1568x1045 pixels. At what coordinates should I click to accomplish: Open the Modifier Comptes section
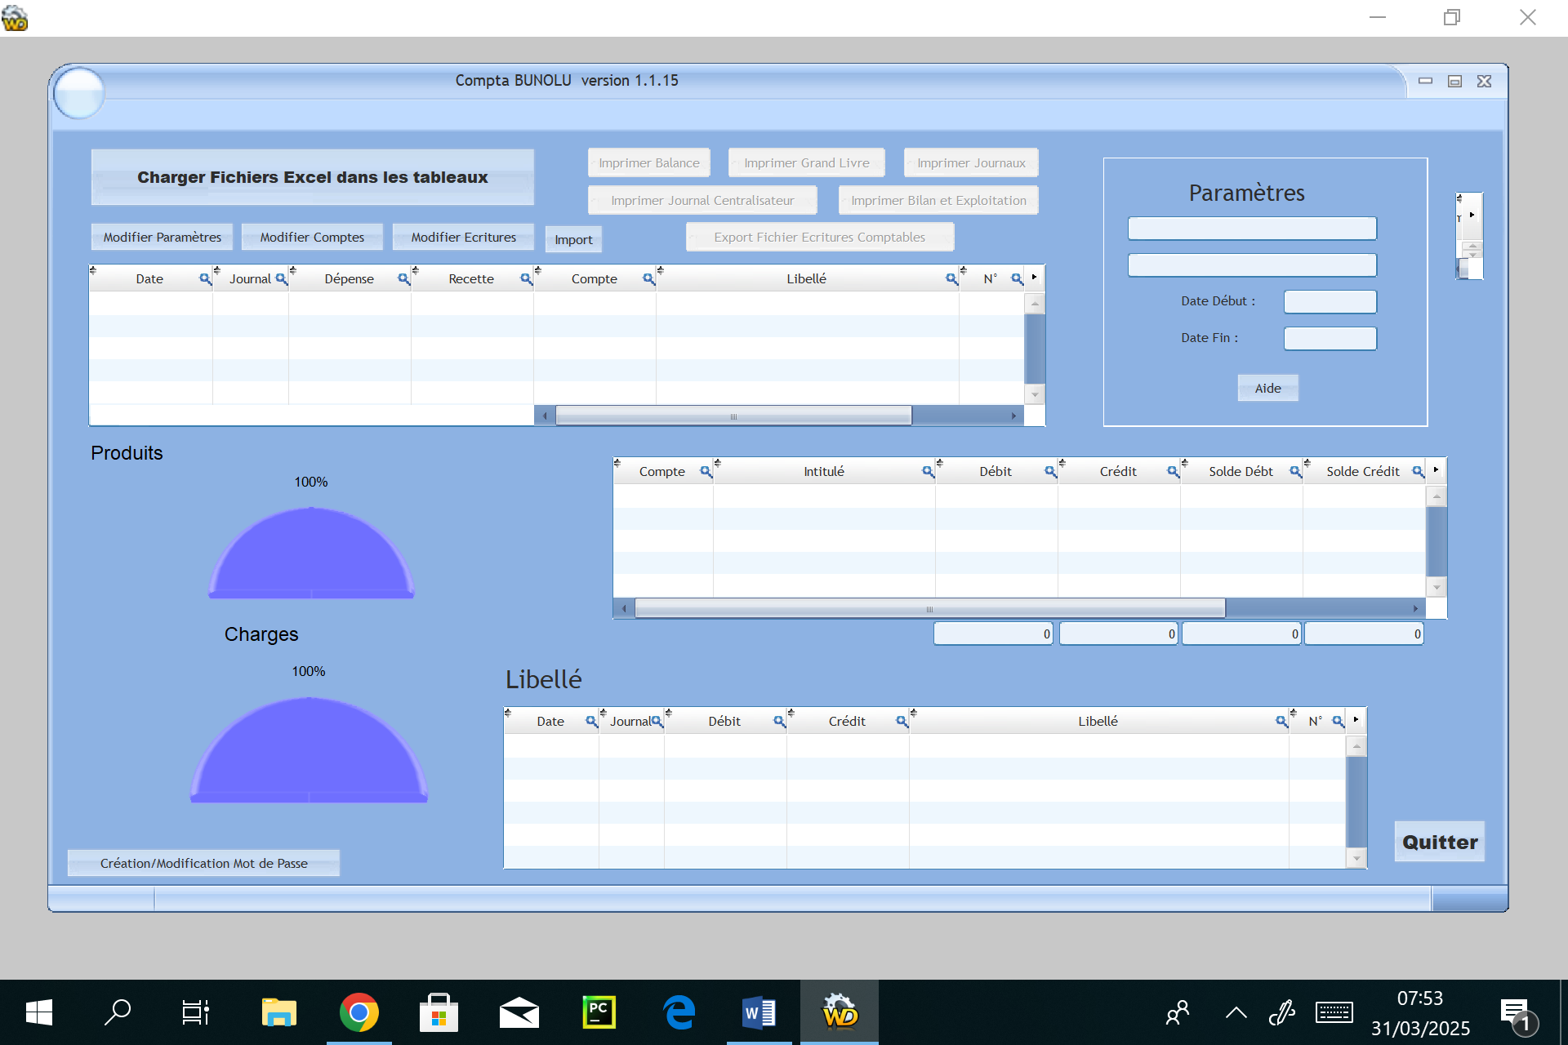tap(312, 238)
